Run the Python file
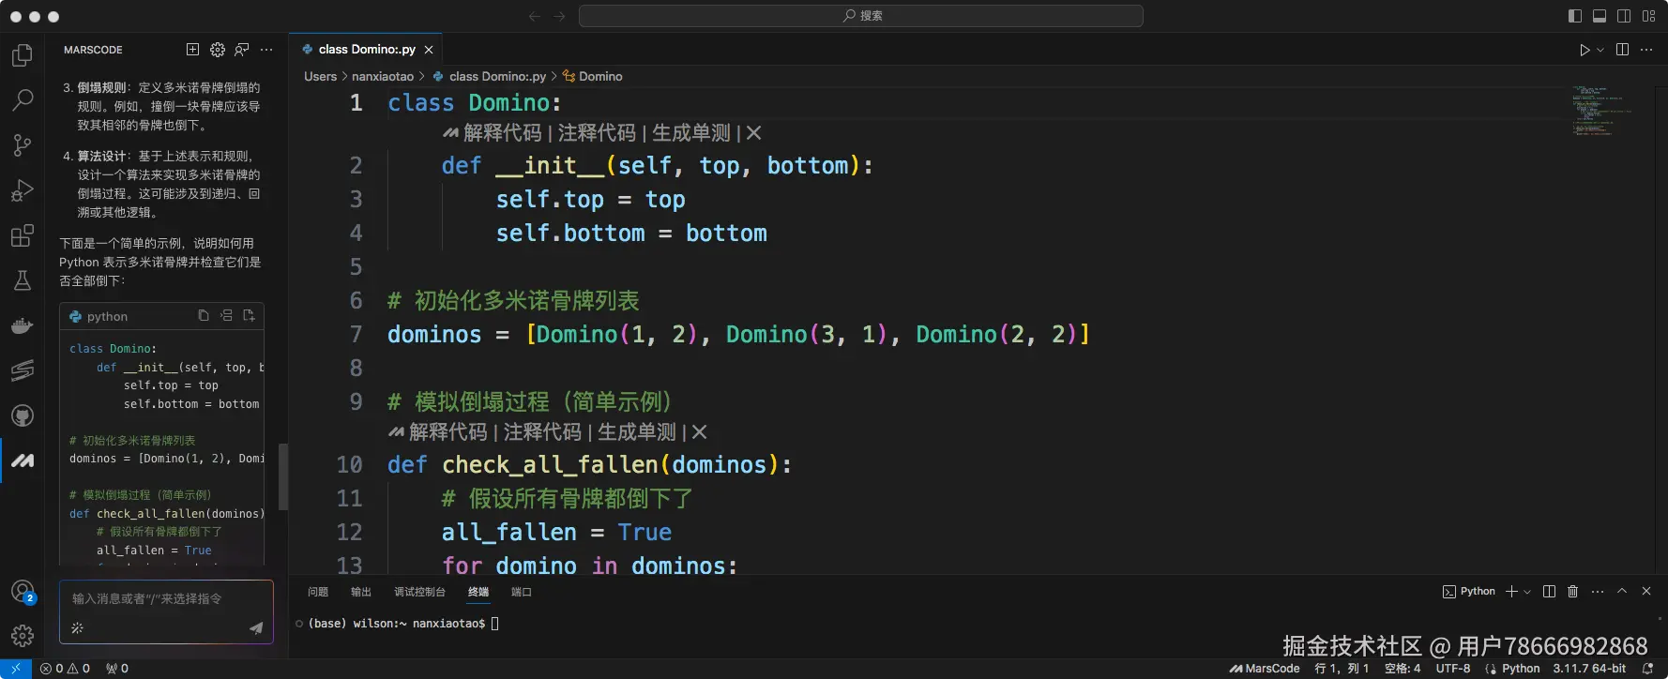Image resolution: width=1668 pixels, height=679 pixels. pos(1585,50)
